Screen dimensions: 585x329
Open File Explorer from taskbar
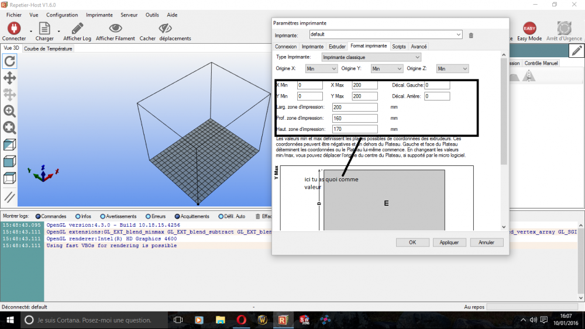click(220, 320)
